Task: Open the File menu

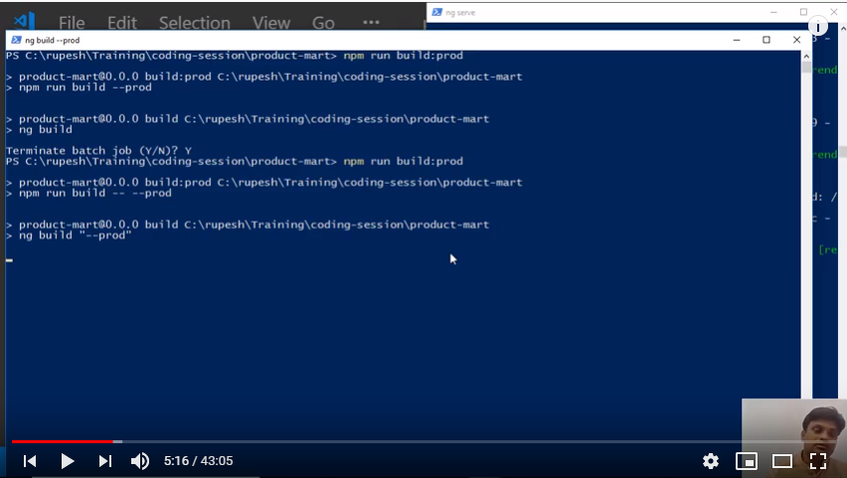Action: point(72,22)
